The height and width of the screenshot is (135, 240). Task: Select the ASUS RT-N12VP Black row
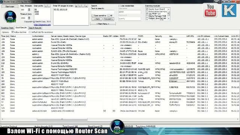coord(120,75)
